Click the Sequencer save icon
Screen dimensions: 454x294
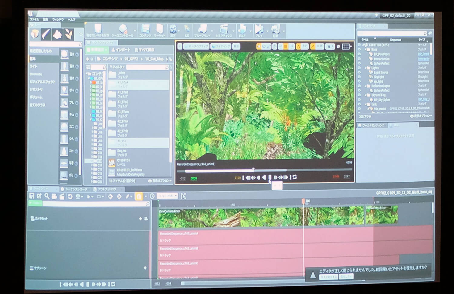pos(32,197)
